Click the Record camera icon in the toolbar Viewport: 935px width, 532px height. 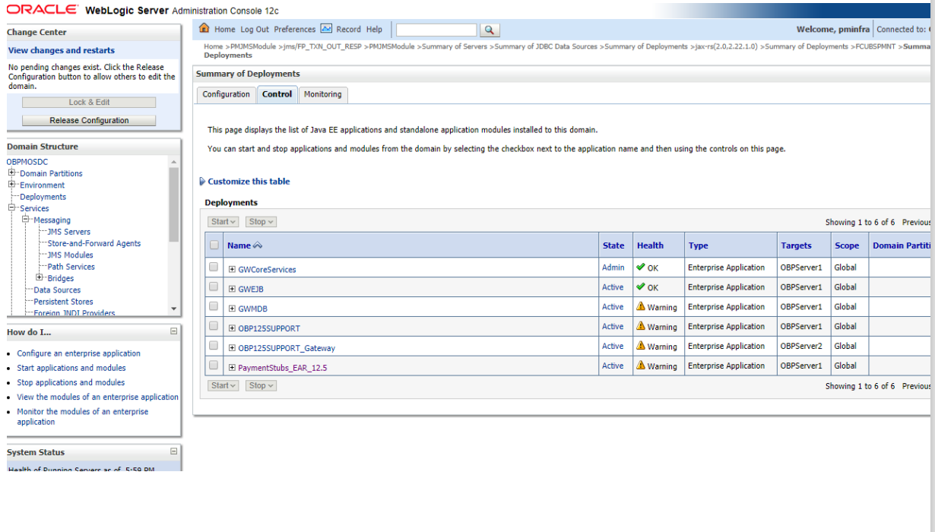325,29
